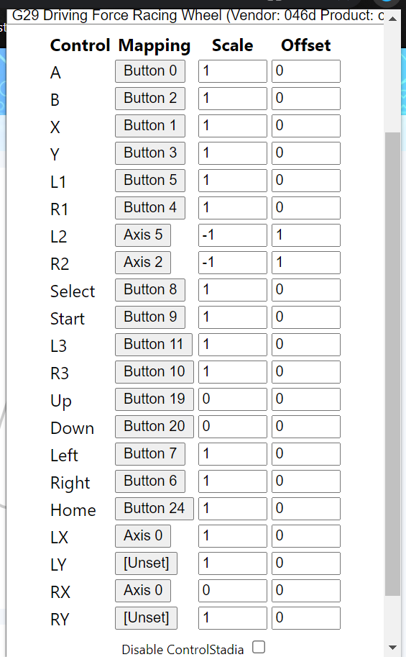Click Button 19 mapping for Up
Screen dimensions: 406x657
pos(154,399)
